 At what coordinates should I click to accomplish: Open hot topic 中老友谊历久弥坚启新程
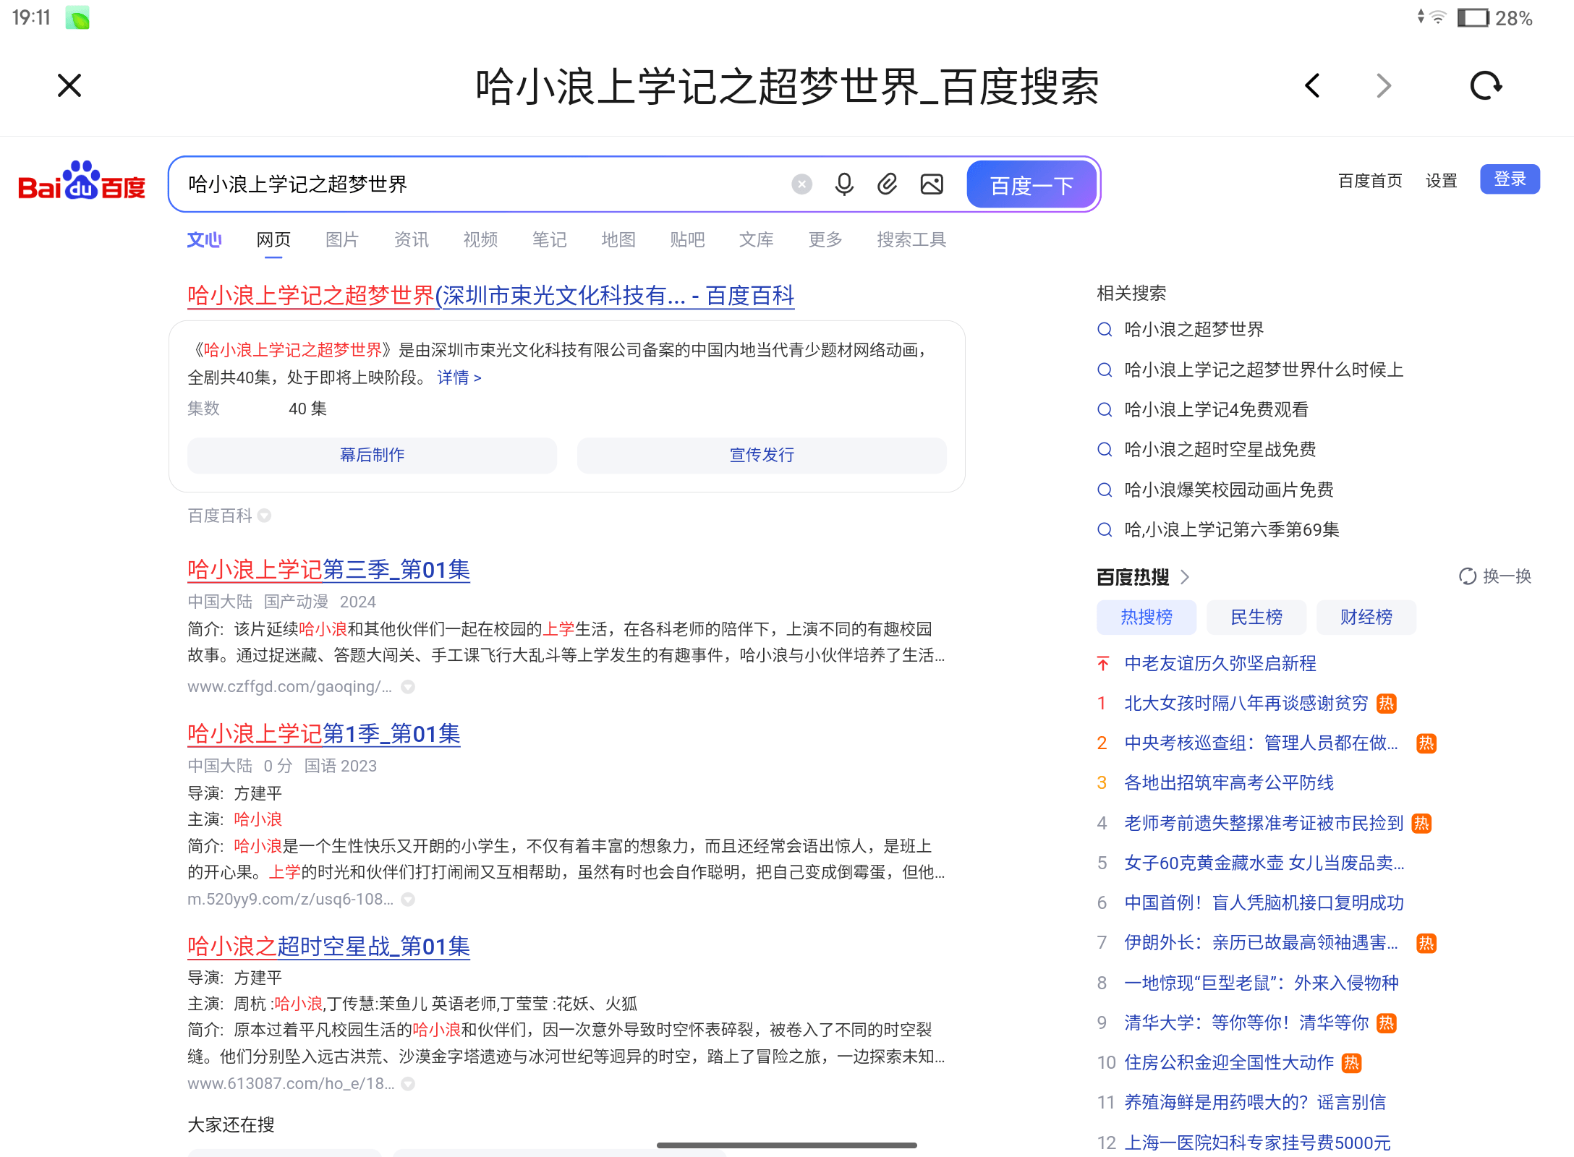(1220, 664)
